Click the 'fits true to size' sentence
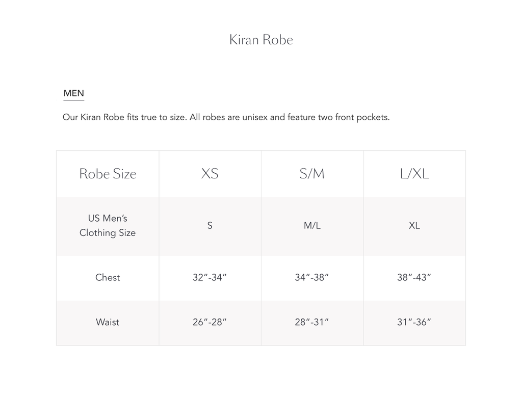Viewport: 522px width, 396px height. coord(125,117)
